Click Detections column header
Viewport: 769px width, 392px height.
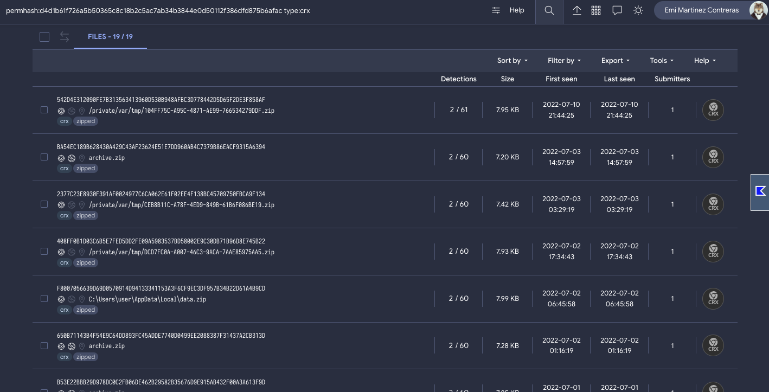pos(459,79)
